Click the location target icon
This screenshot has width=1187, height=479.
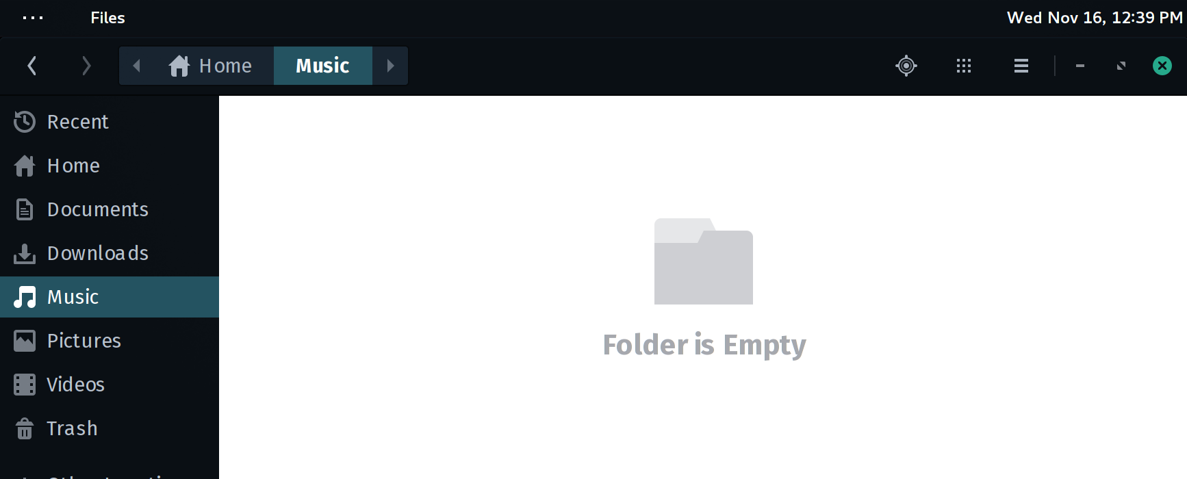click(x=906, y=66)
